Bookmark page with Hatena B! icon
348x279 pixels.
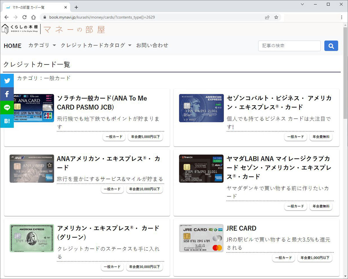pyautogui.click(x=7, y=121)
